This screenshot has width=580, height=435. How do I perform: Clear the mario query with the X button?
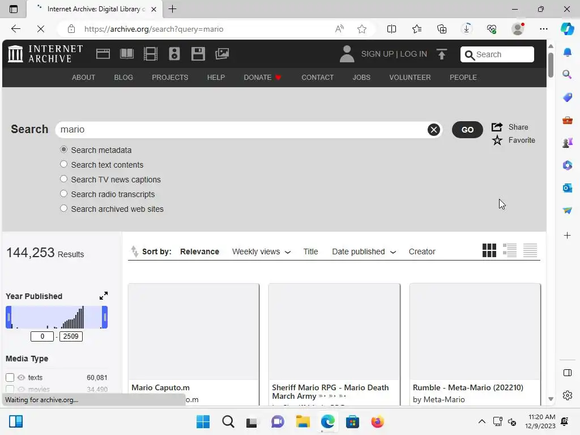433,130
